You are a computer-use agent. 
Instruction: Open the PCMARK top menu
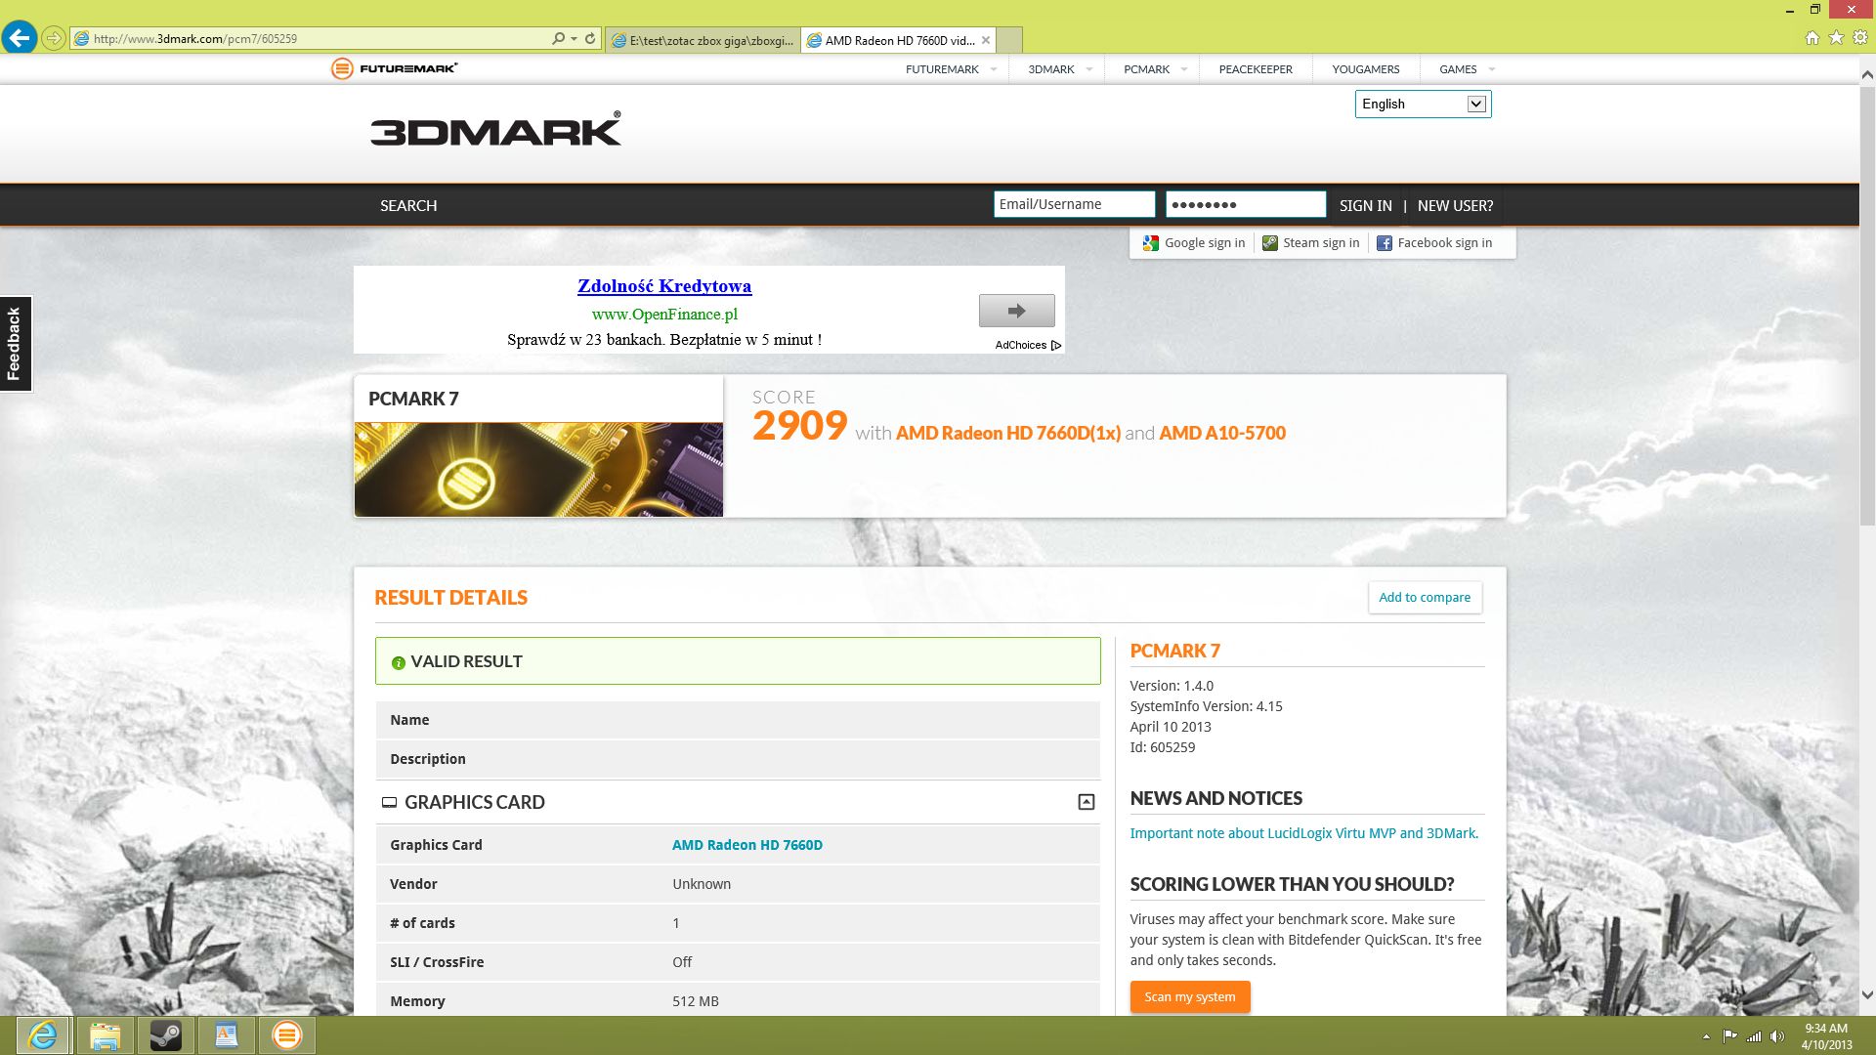click(x=1146, y=69)
